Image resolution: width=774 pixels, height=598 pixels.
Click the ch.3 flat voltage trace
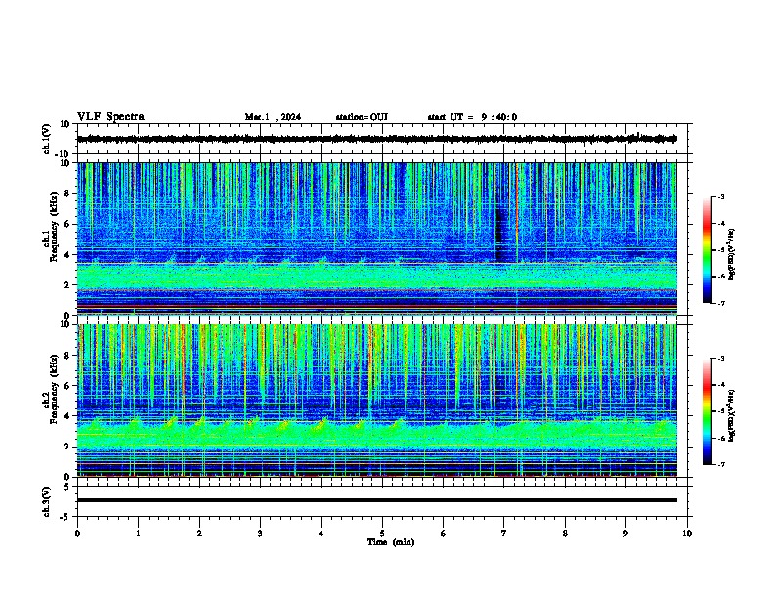pos(376,500)
